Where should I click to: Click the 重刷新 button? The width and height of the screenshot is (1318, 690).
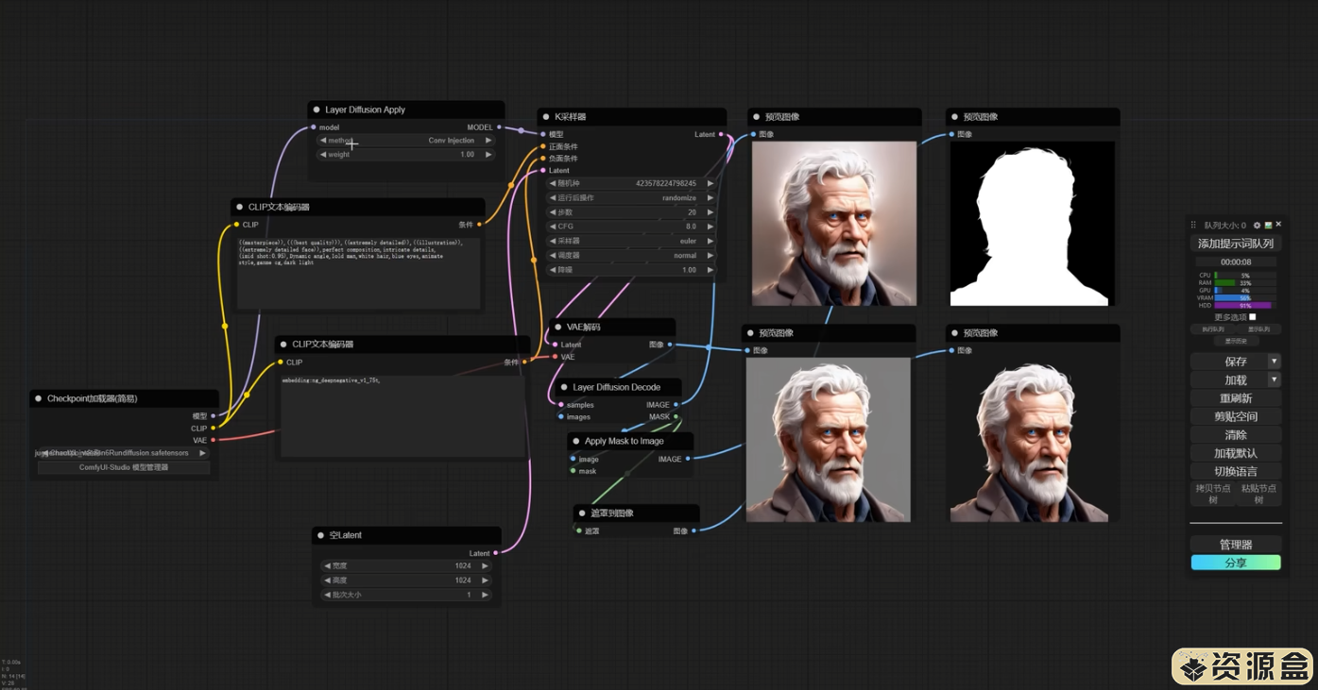click(1236, 398)
